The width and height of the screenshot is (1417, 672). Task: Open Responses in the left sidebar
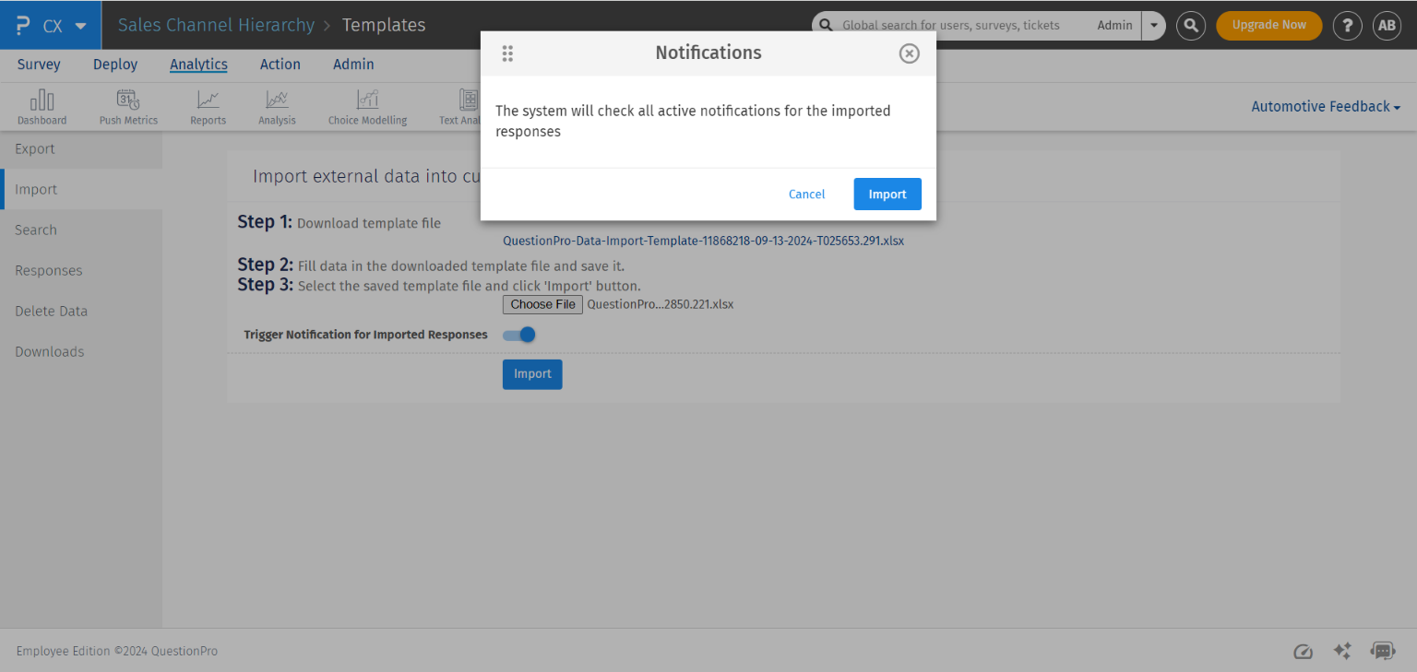pyautogui.click(x=81, y=271)
